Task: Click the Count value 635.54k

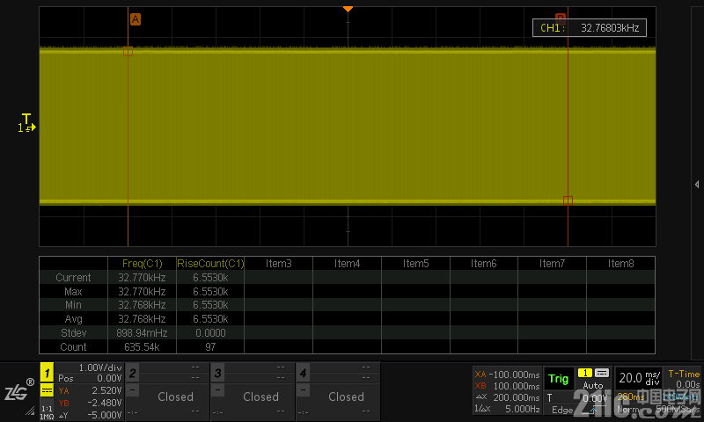Action: coord(142,346)
